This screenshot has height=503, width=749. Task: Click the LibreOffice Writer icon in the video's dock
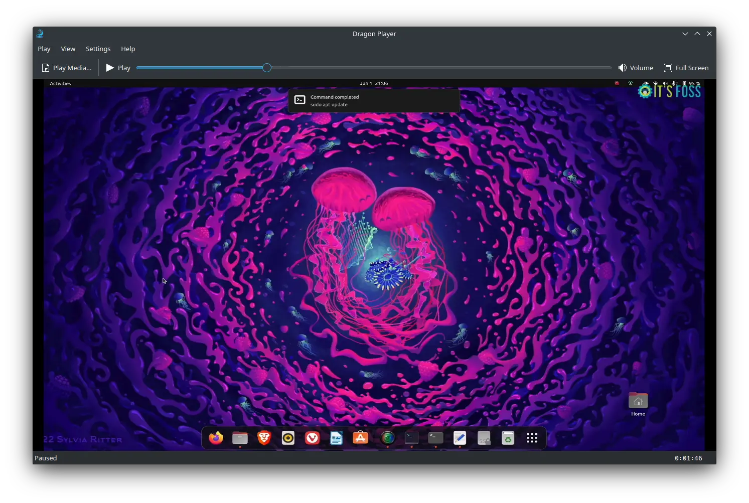click(x=336, y=438)
